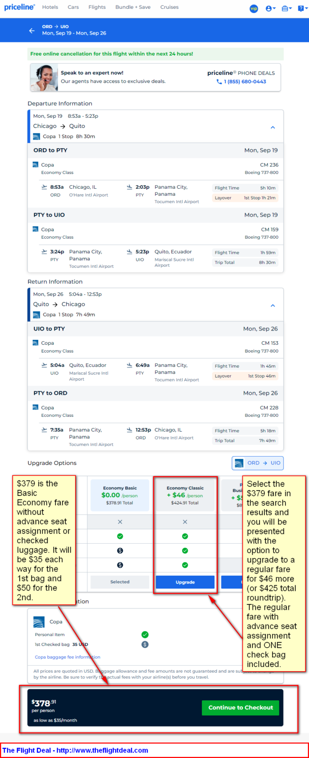Click the X mark under Economy Basic
Image resolution: width=309 pixels, height=758 pixels.
click(x=120, y=522)
